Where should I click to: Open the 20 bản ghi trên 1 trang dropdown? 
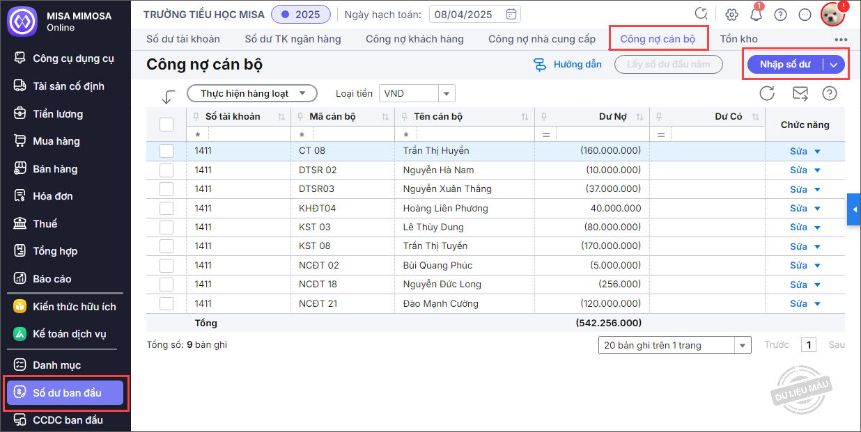coord(743,345)
